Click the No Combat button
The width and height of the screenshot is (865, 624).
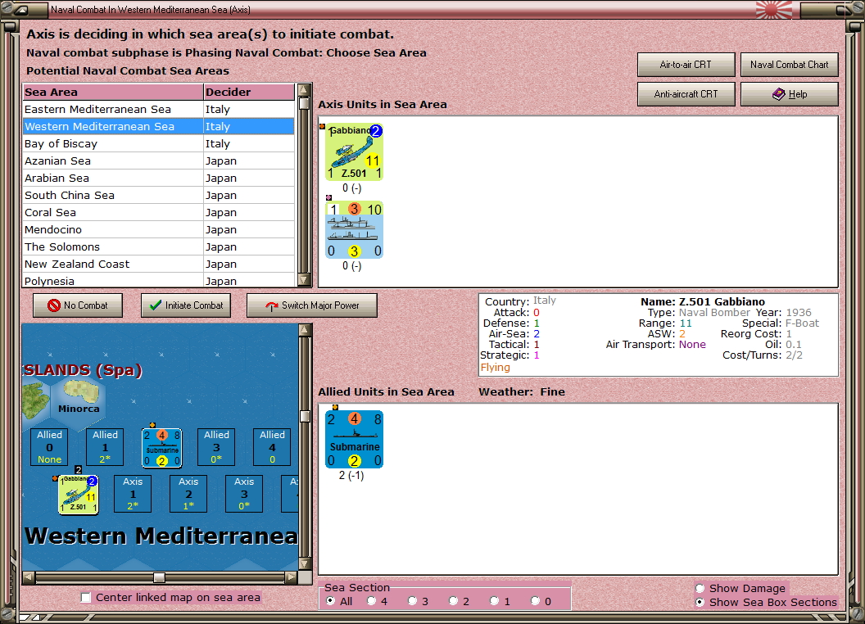(x=78, y=305)
